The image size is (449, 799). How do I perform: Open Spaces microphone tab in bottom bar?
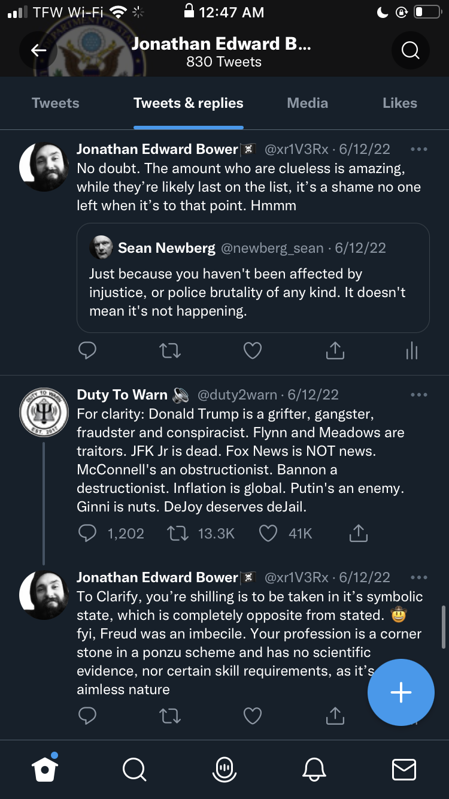224,769
